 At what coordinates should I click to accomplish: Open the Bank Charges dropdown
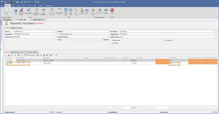click(216, 37)
